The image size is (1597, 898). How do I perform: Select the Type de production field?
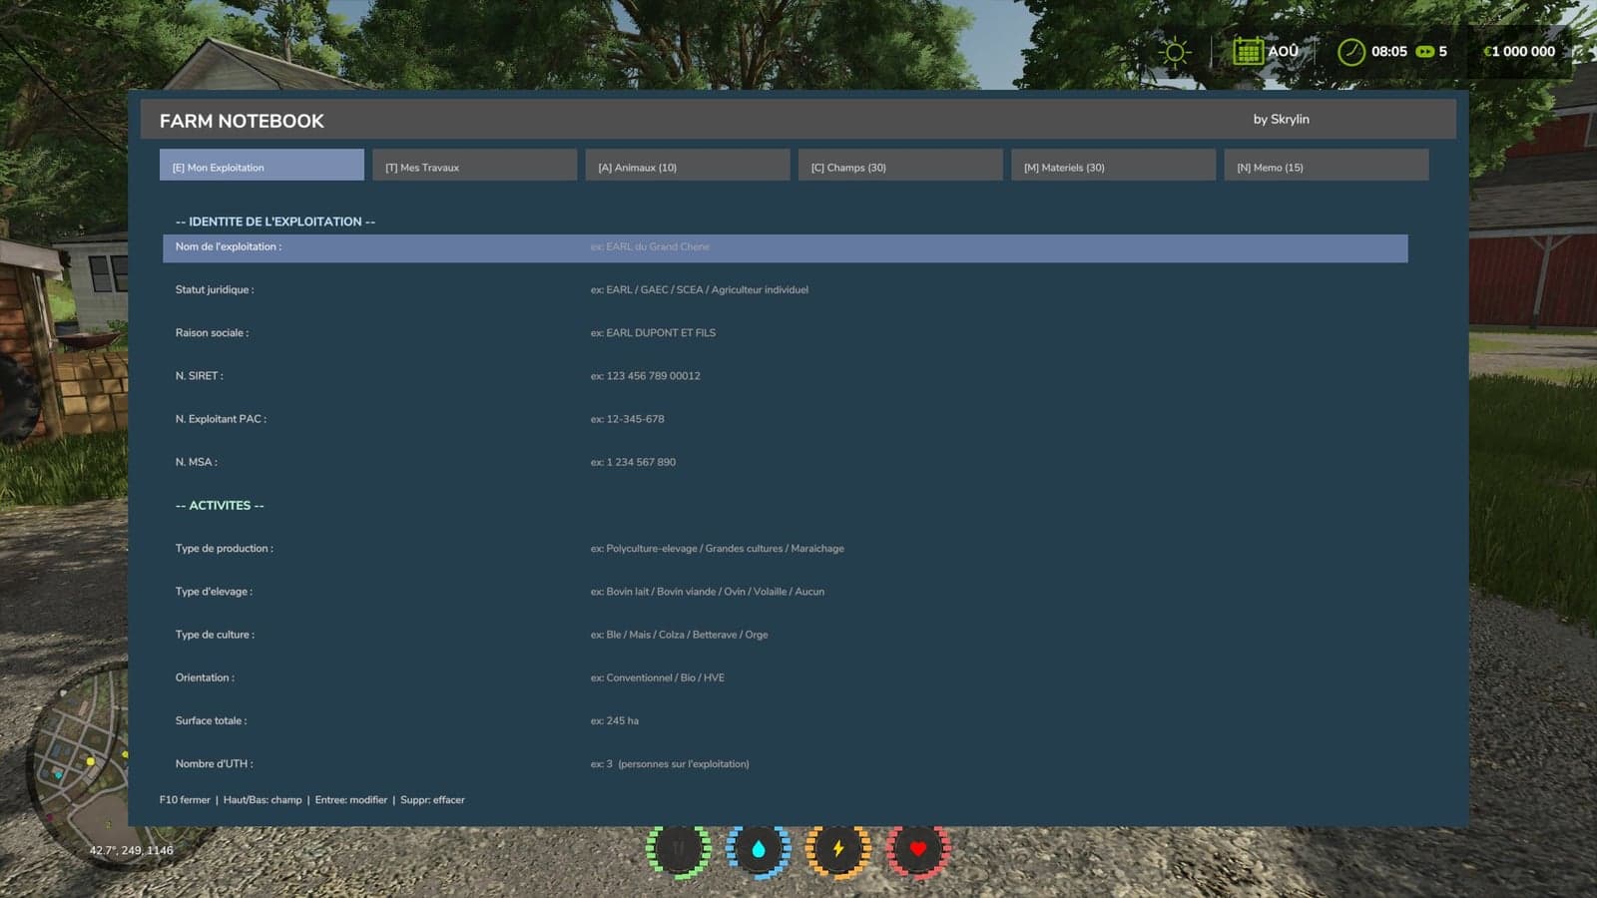tap(786, 549)
